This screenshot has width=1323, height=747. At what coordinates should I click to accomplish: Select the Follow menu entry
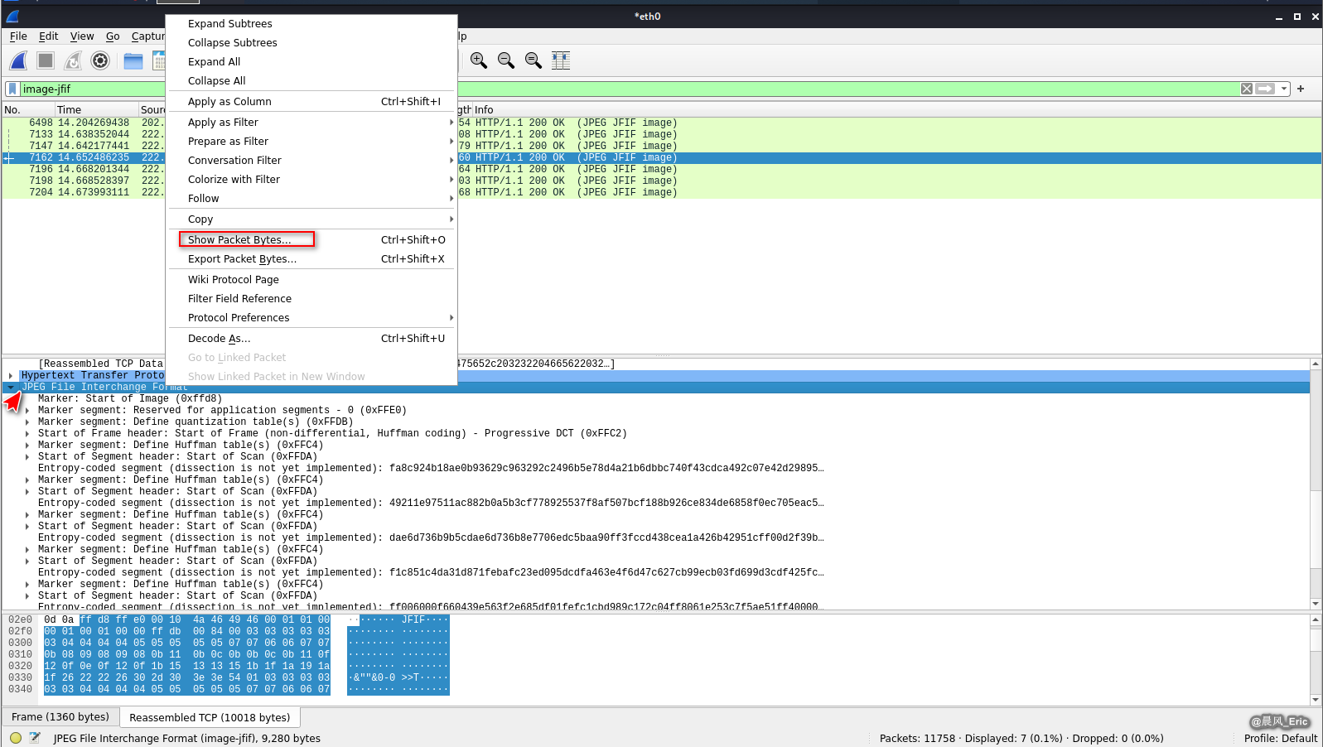coord(312,198)
